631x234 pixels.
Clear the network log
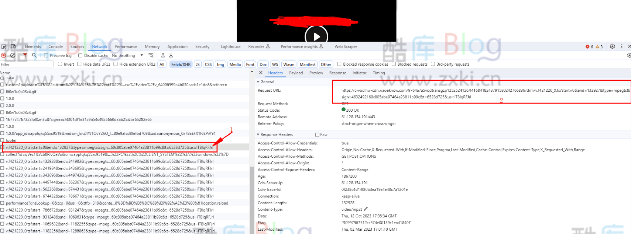(13, 55)
